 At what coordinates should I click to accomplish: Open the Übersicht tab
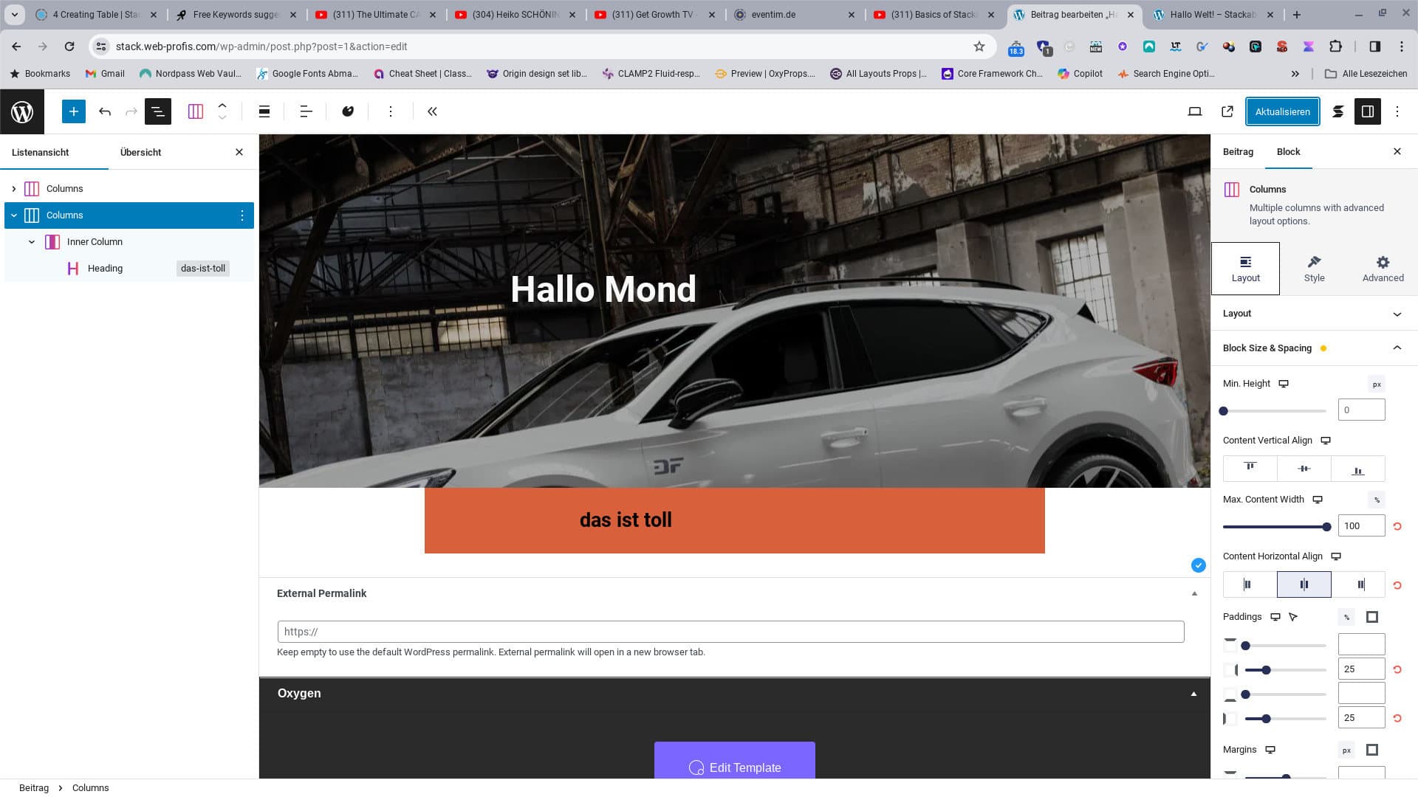[x=140, y=152]
